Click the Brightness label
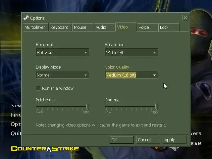This screenshot has height=159, width=212. [x=46, y=100]
